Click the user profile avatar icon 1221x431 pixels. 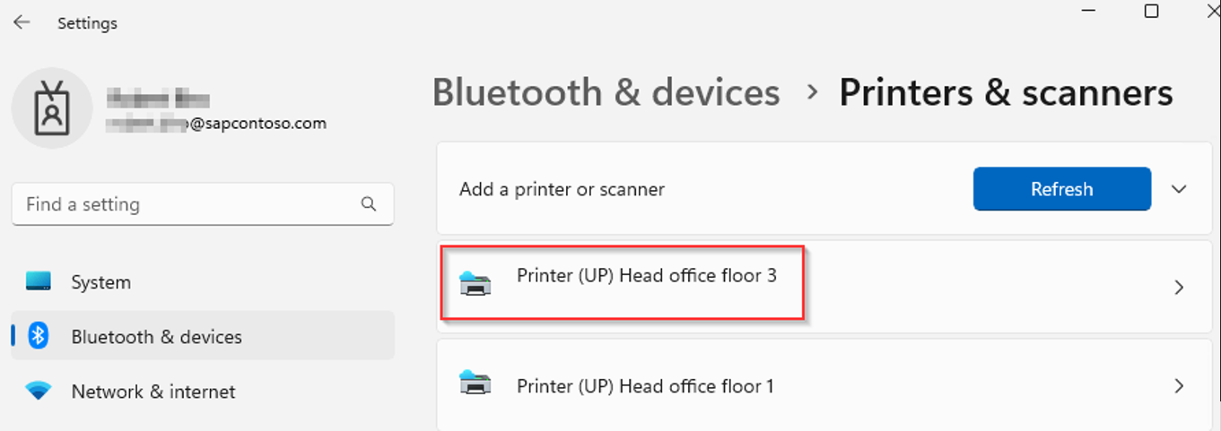[x=51, y=108]
